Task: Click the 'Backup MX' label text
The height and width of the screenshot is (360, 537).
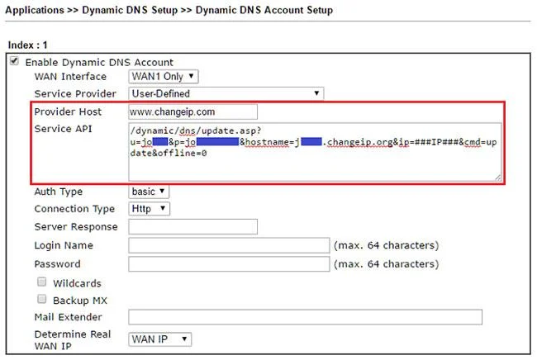Action: pyautogui.click(x=80, y=300)
